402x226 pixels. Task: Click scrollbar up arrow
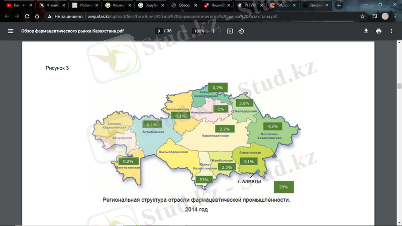(399, 43)
